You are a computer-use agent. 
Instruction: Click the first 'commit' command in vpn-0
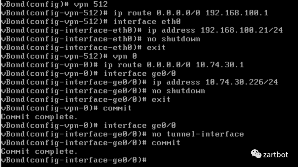(117, 108)
